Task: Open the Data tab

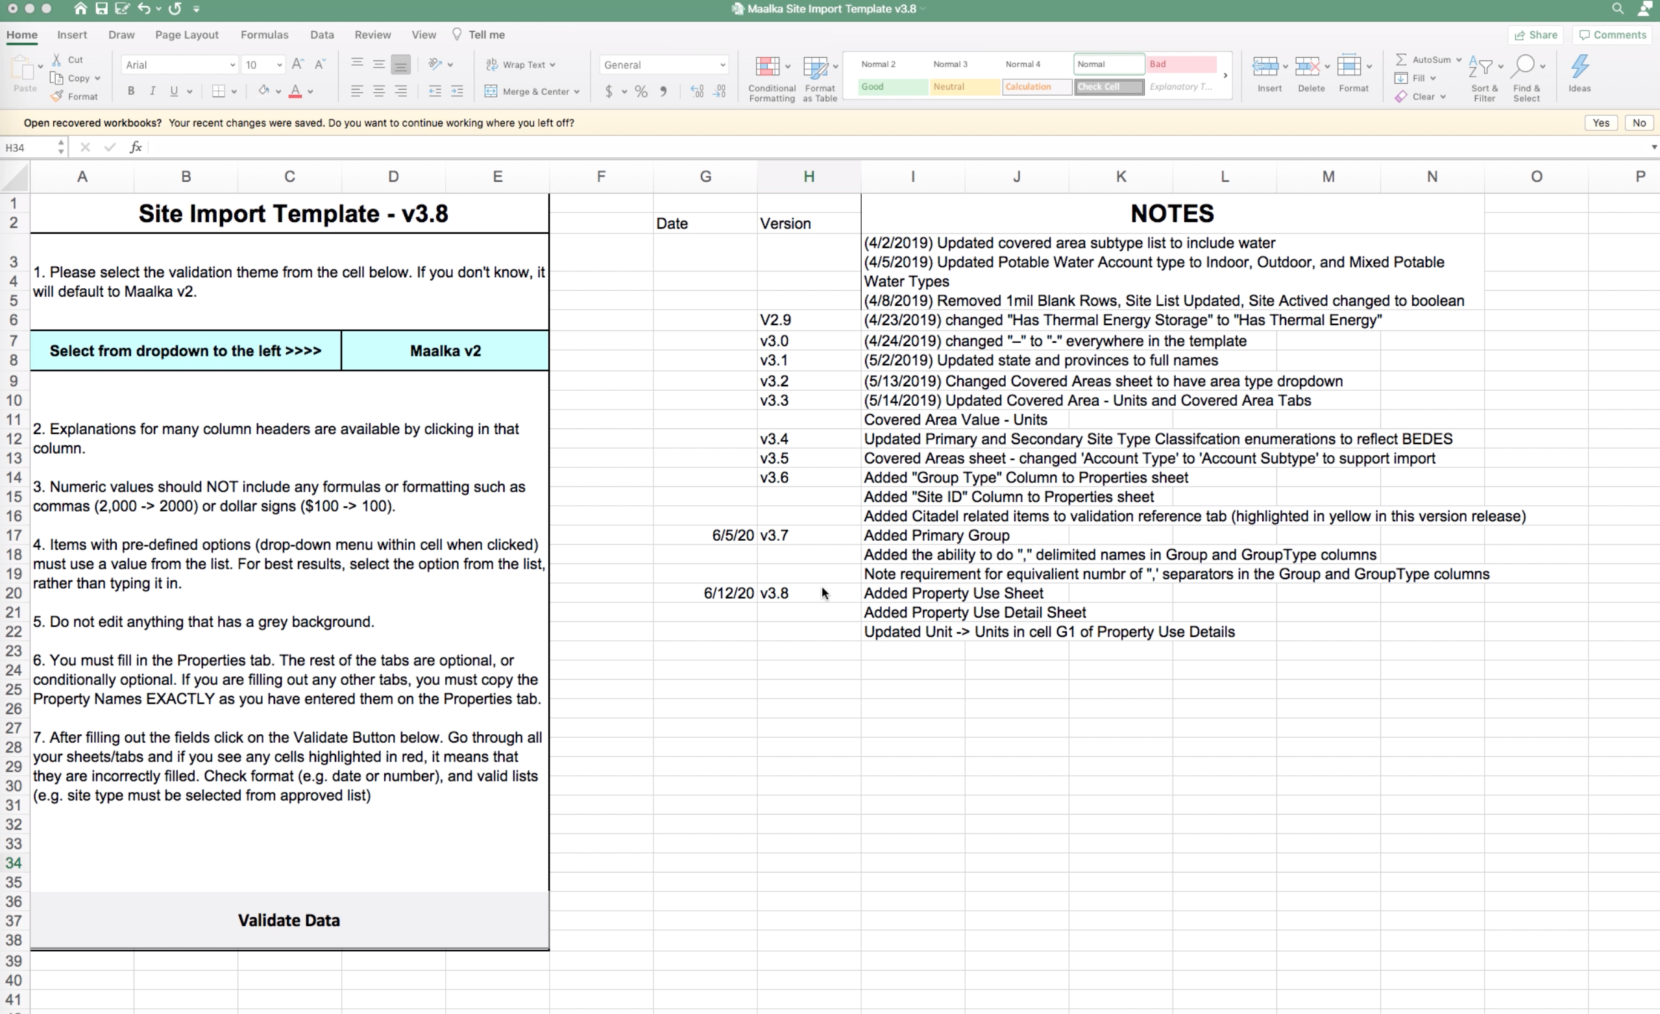Action: pyautogui.click(x=322, y=35)
